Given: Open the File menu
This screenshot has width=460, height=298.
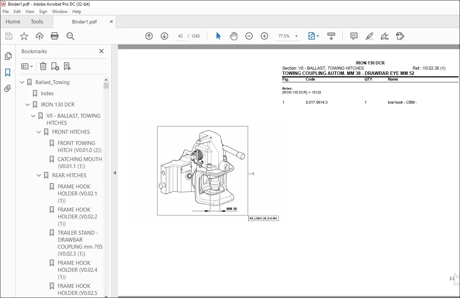Looking at the screenshot, I should click(6, 12).
